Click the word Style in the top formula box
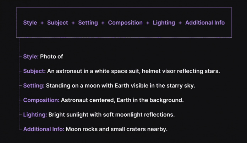The height and width of the screenshot is (143, 247). (30, 23)
